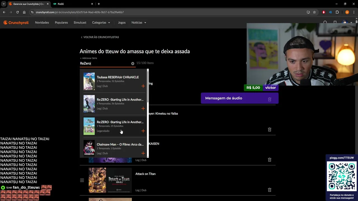Reload the current page

pyautogui.click(x=17, y=12)
